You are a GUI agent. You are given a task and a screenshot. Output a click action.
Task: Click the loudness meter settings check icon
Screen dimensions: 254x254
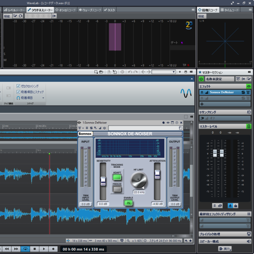pos(15,16)
